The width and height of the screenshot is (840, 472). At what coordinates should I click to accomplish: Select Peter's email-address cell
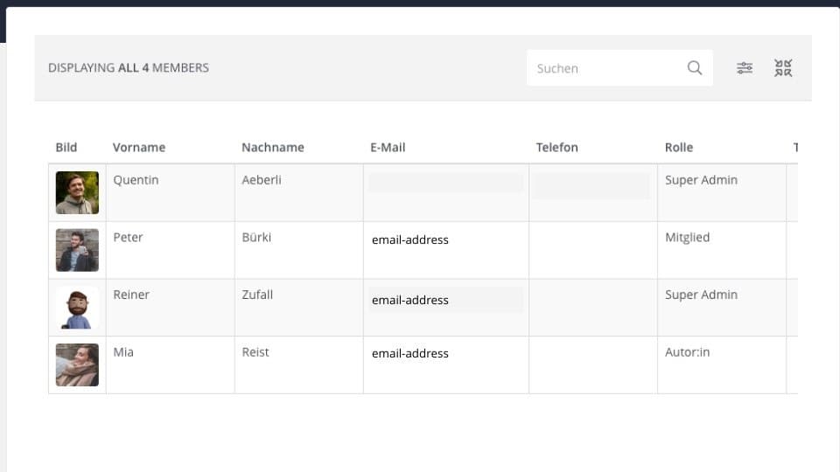[410, 239]
